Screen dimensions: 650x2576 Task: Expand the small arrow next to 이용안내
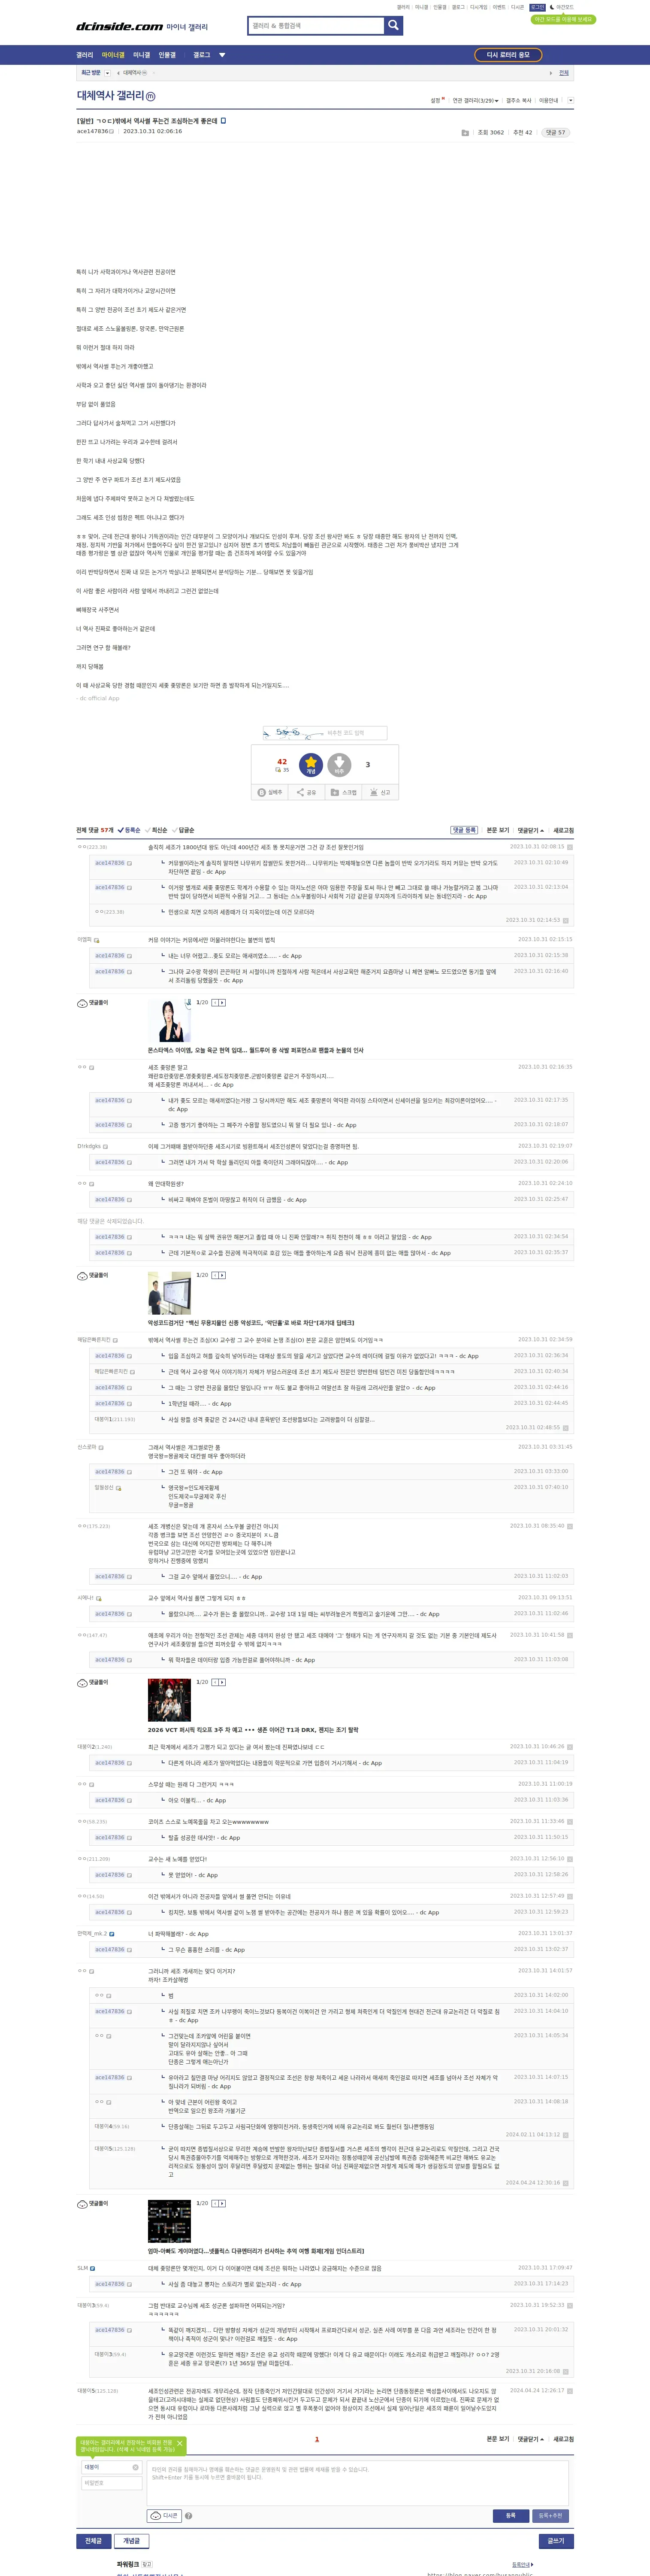pos(571,100)
